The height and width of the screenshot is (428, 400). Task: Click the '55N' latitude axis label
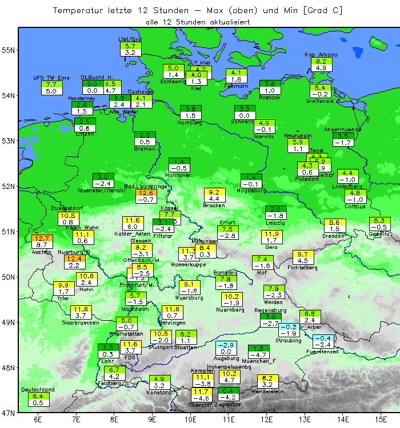click(8, 50)
